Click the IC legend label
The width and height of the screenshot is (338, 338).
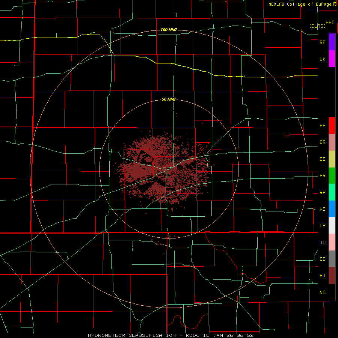coord(323,243)
